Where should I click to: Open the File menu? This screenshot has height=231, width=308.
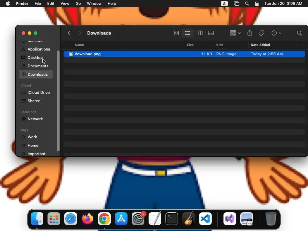coord(38,4)
